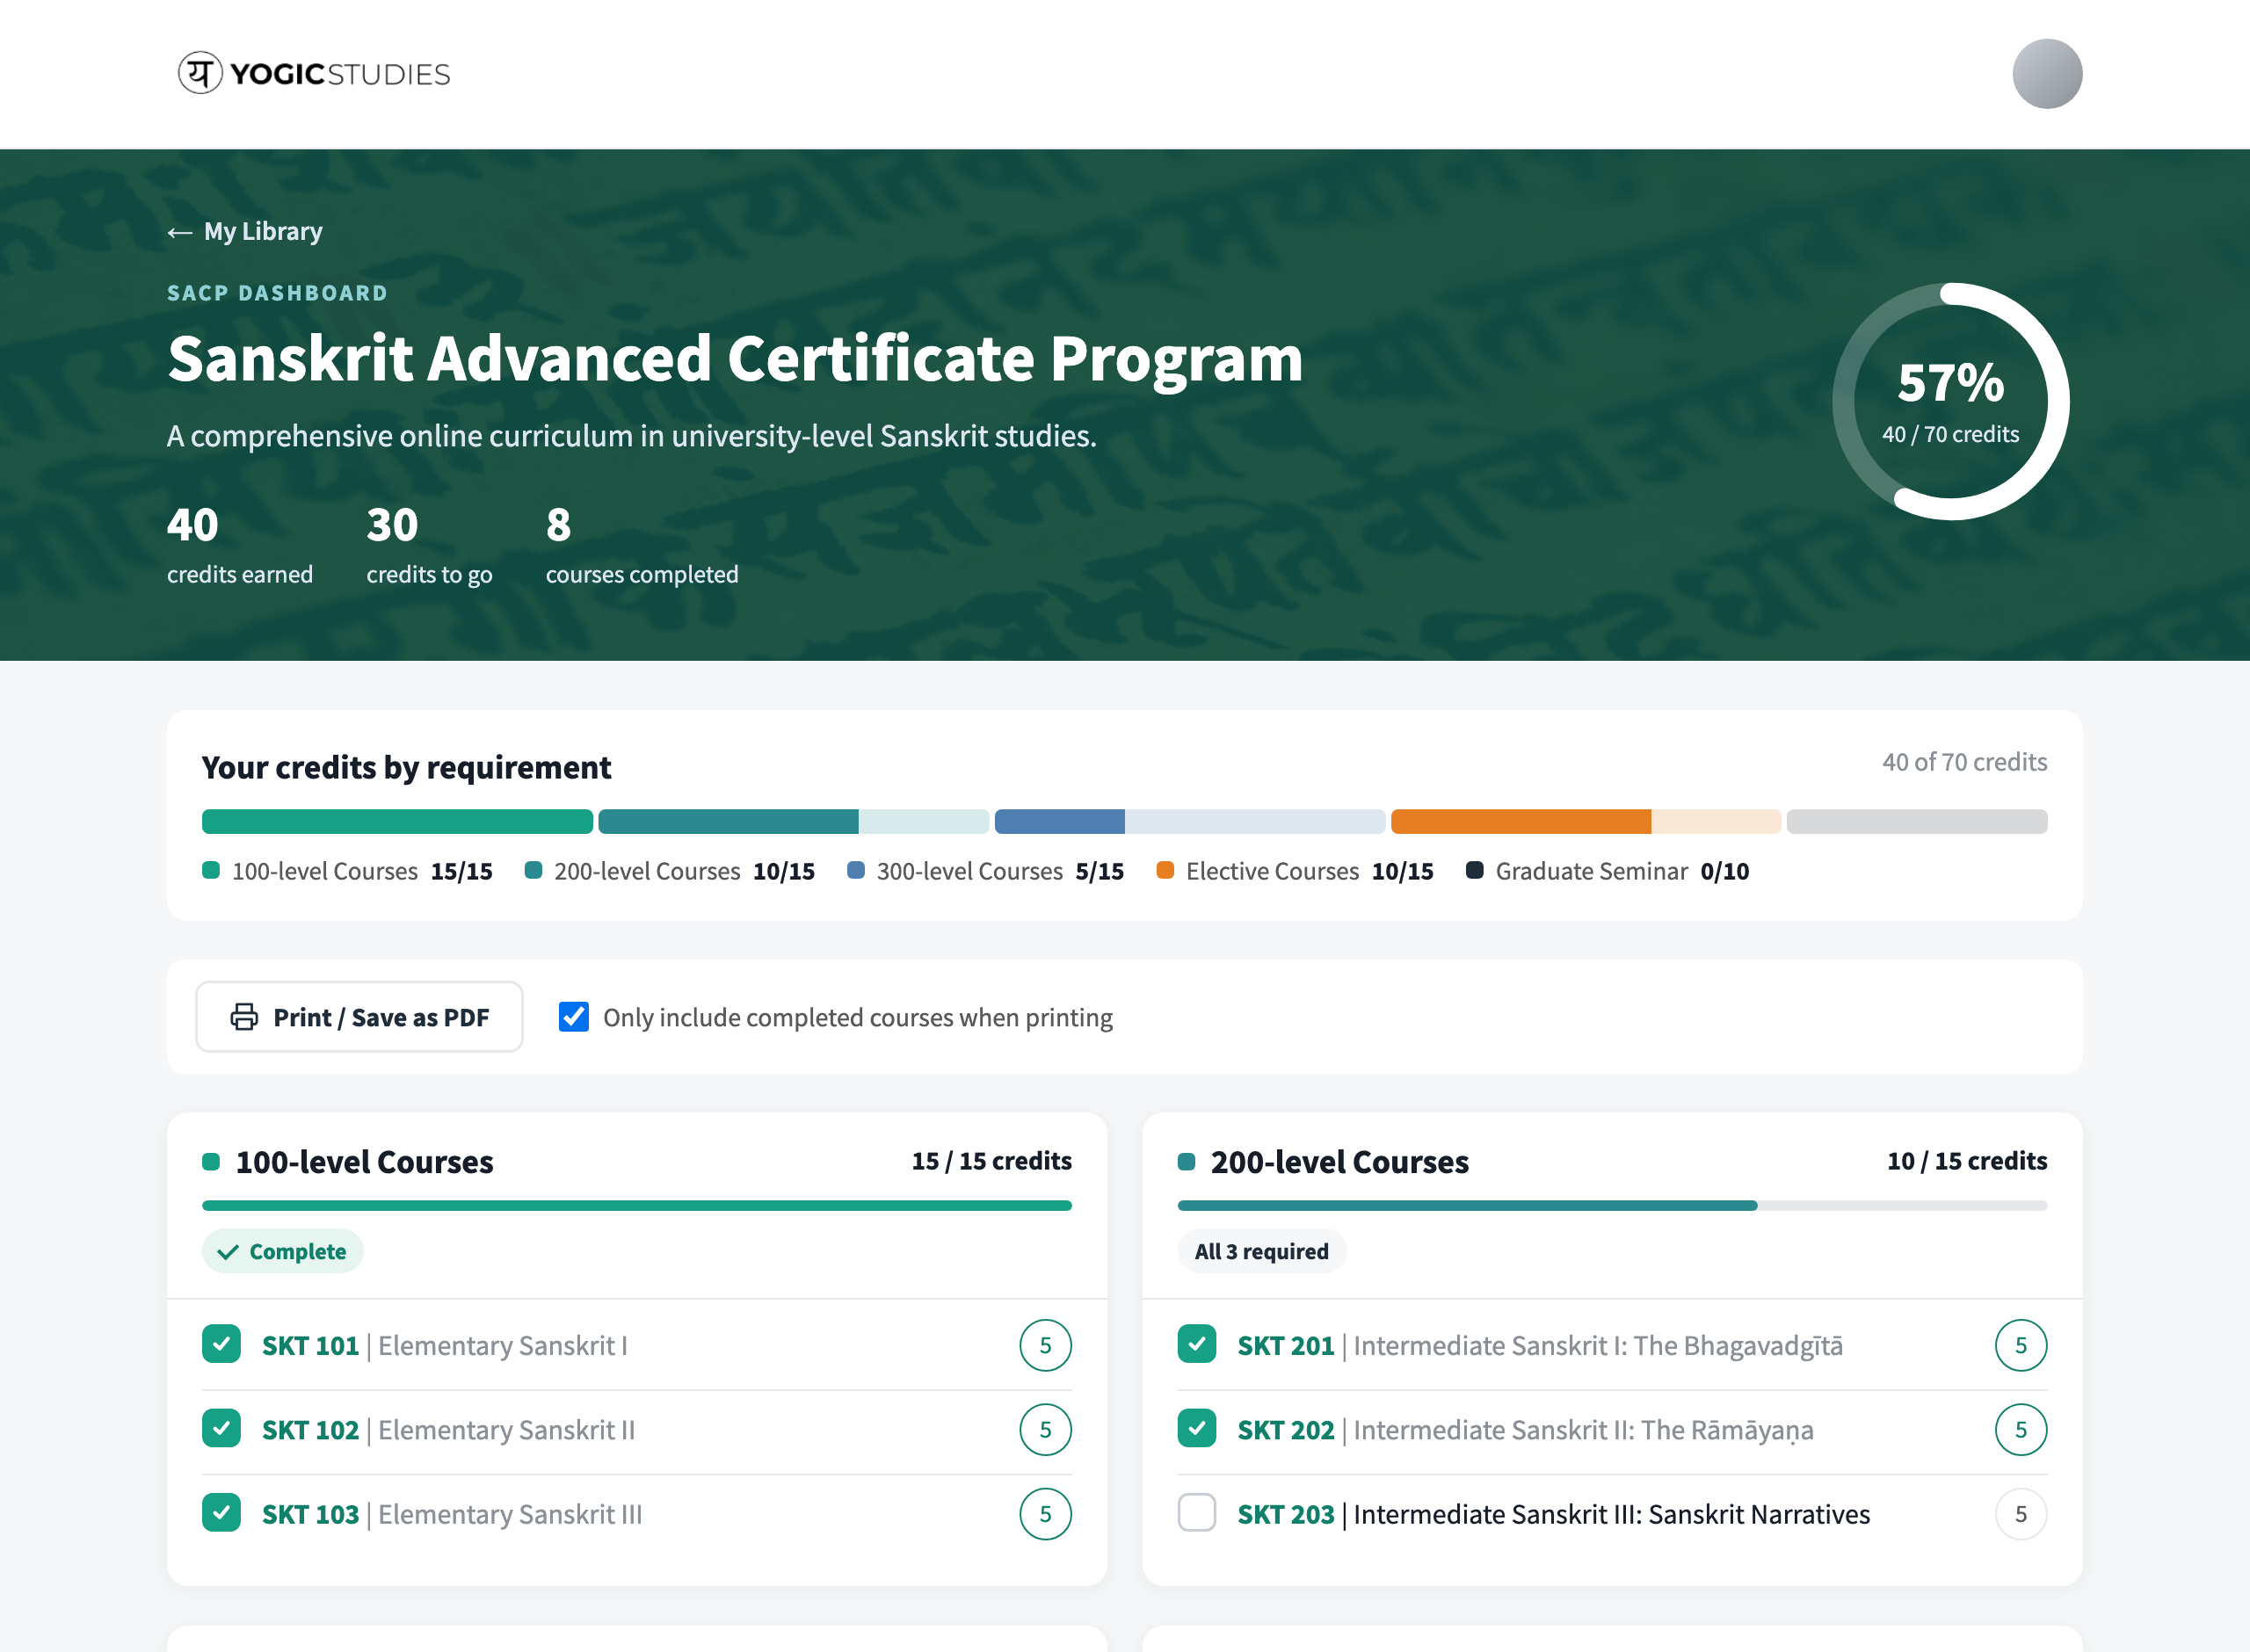The height and width of the screenshot is (1652, 2250).
Task: Click the Yogic Studies logo
Action: click(x=314, y=74)
